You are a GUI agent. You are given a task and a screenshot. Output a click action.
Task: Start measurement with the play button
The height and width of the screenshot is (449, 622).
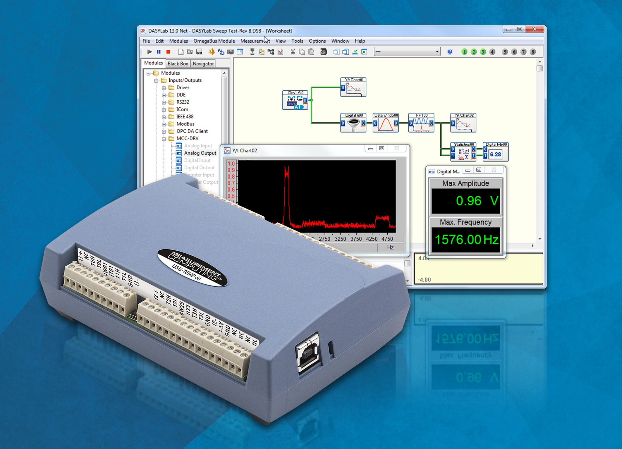point(149,52)
